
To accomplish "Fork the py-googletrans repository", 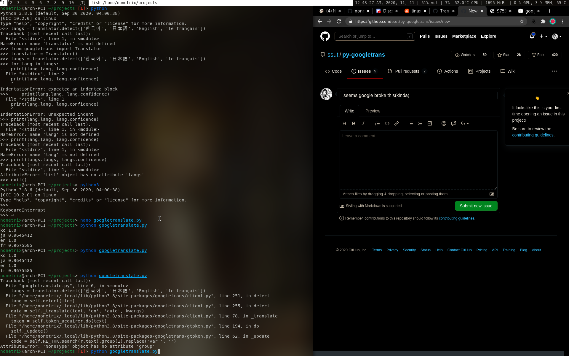I will click(538, 55).
